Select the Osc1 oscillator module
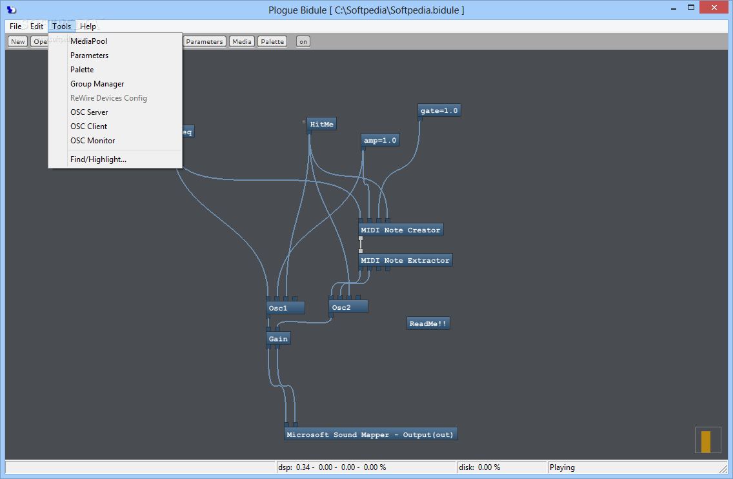Viewport: 733px width, 479px height. 285,308
